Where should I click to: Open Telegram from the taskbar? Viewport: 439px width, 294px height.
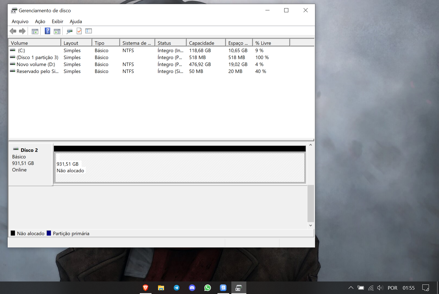pyautogui.click(x=177, y=288)
